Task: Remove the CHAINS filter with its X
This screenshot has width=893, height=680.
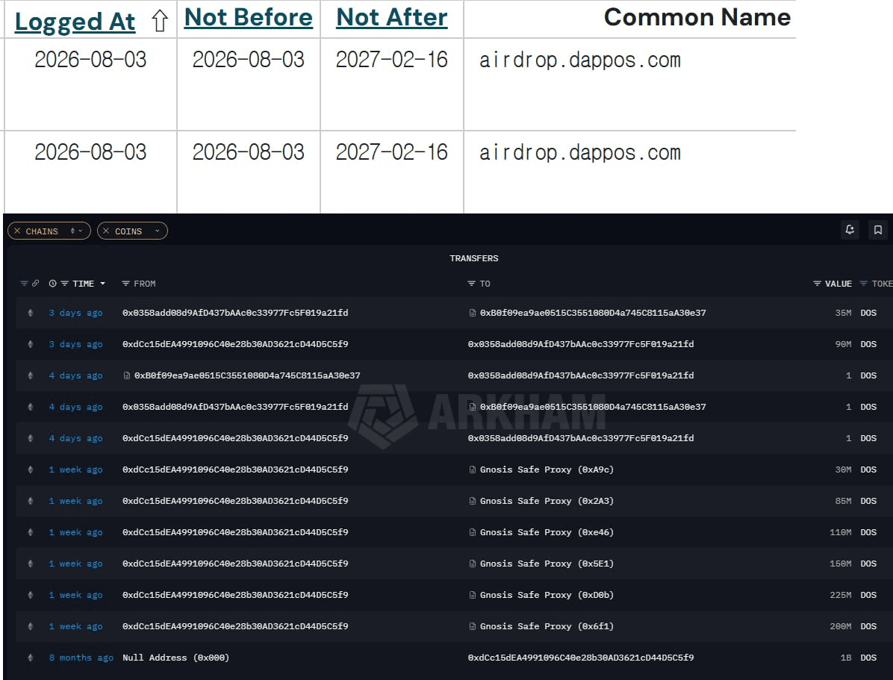Action: pos(17,231)
